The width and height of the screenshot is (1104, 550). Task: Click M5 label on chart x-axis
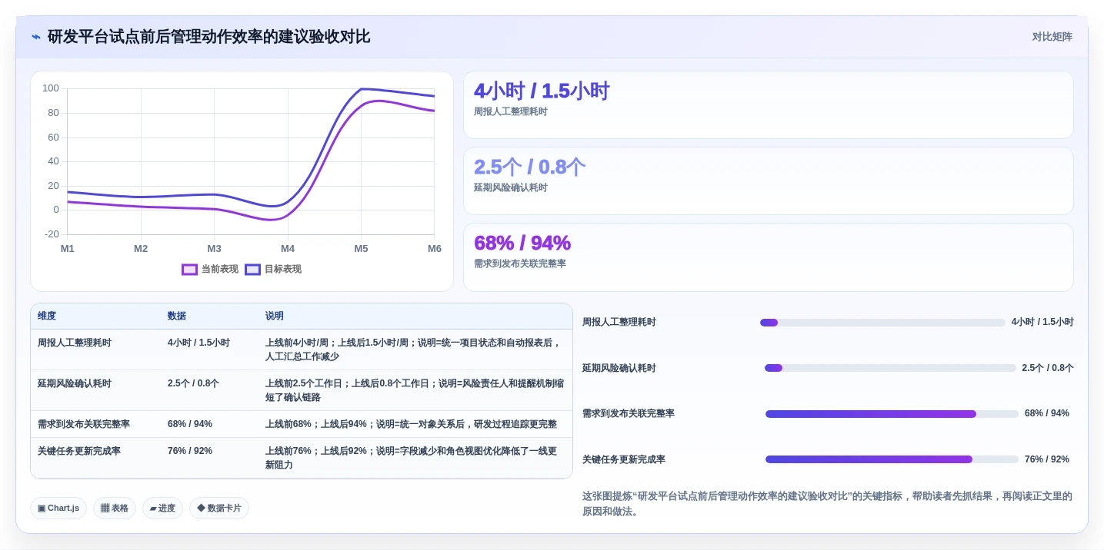361,249
